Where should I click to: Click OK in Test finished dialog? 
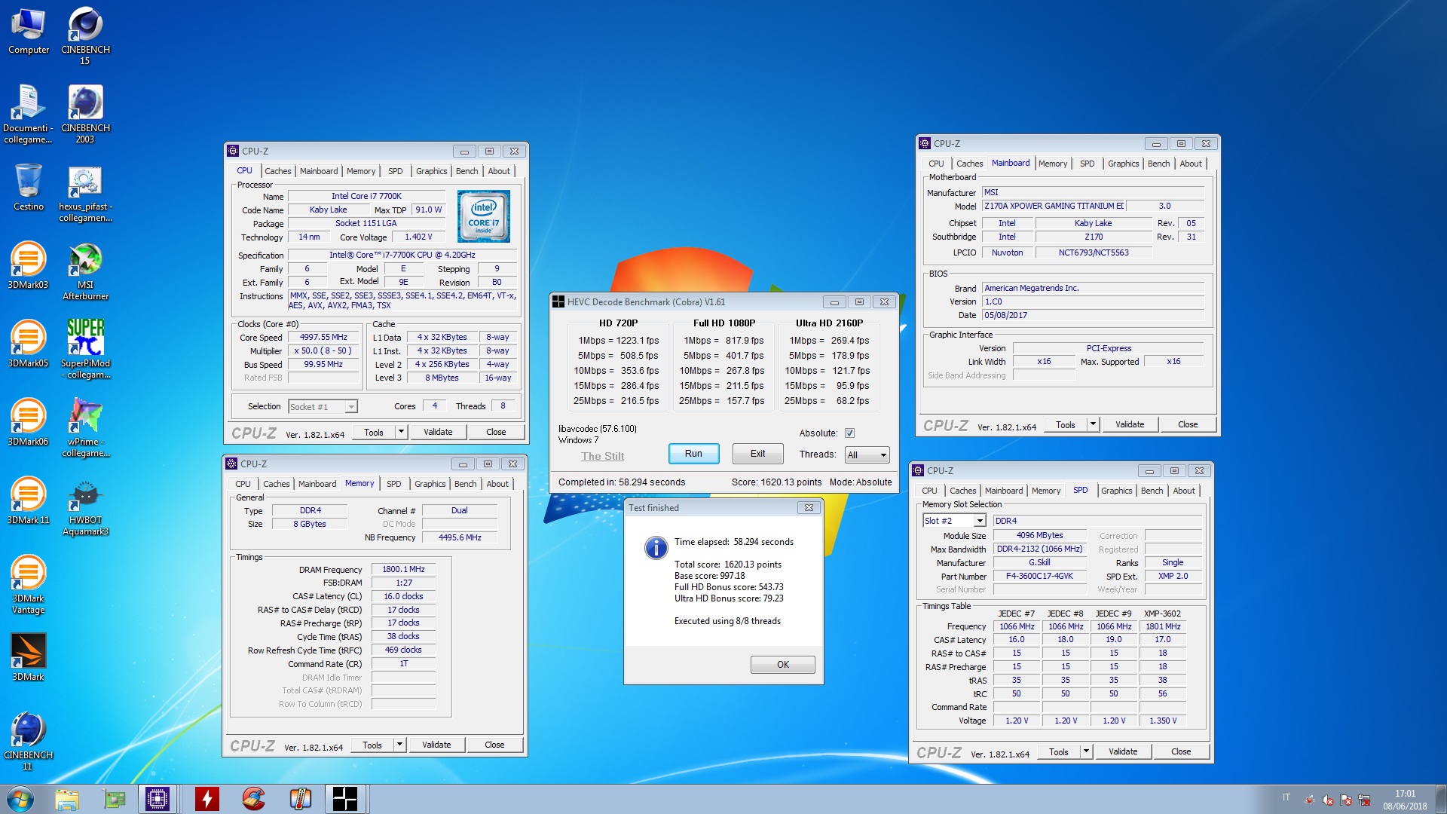[x=782, y=665]
